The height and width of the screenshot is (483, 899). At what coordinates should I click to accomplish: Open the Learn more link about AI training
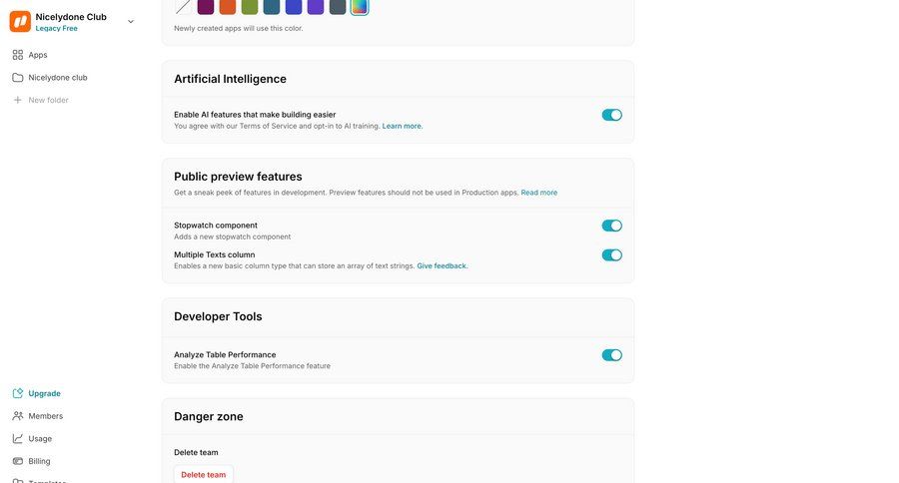[402, 126]
